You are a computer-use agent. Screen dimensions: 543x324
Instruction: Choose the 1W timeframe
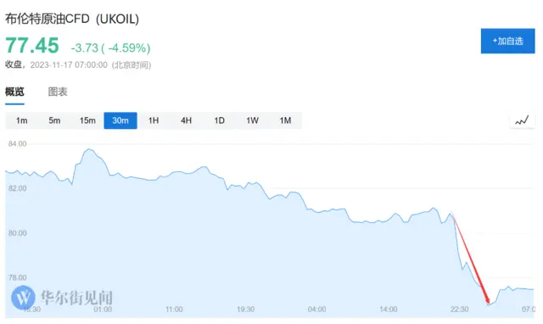tap(252, 120)
